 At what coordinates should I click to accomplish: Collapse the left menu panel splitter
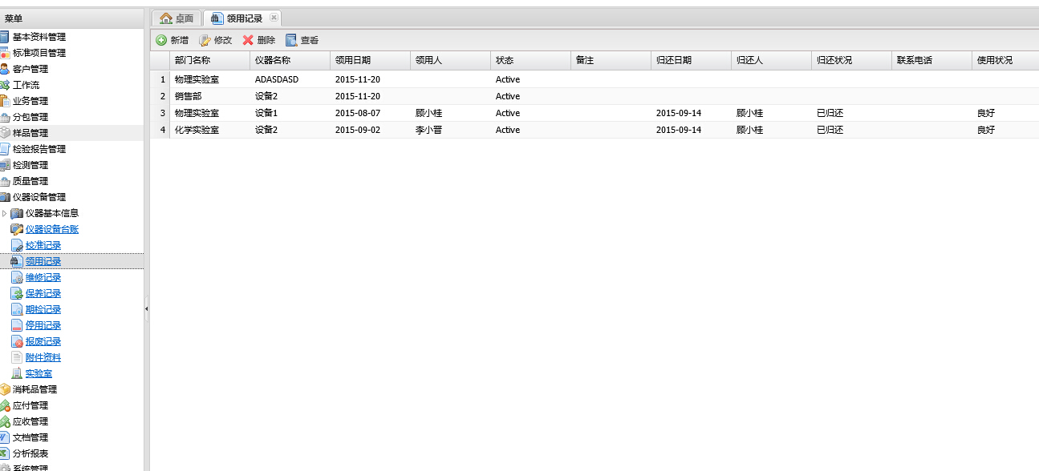click(x=147, y=308)
